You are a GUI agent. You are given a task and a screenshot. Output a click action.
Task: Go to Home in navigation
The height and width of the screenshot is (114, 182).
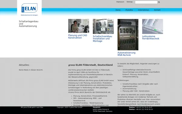point(118,10)
